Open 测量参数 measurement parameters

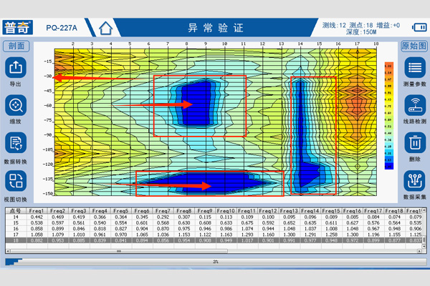[x=414, y=70]
